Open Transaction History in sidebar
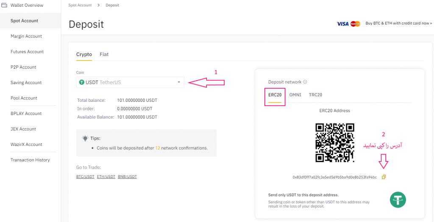The width and height of the screenshot is (434, 222). [30, 160]
